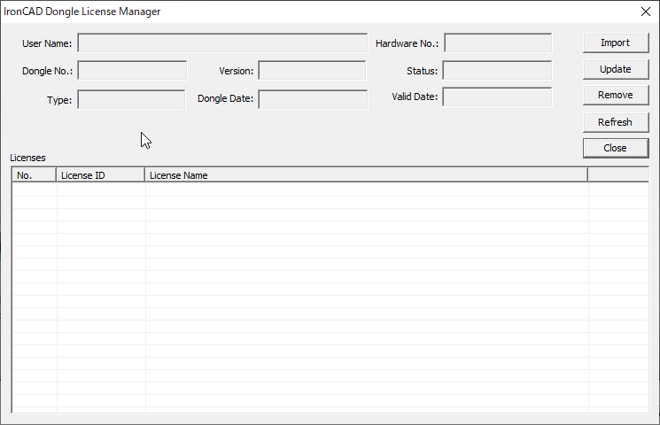The width and height of the screenshot is (660, 425).
Task: Click the Version label
Action: [x=237, y=71]
